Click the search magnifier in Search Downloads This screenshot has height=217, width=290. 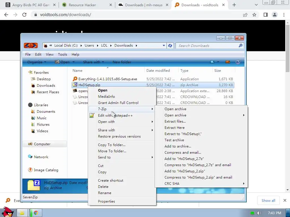pyautogui.click(x=240, y=45)
